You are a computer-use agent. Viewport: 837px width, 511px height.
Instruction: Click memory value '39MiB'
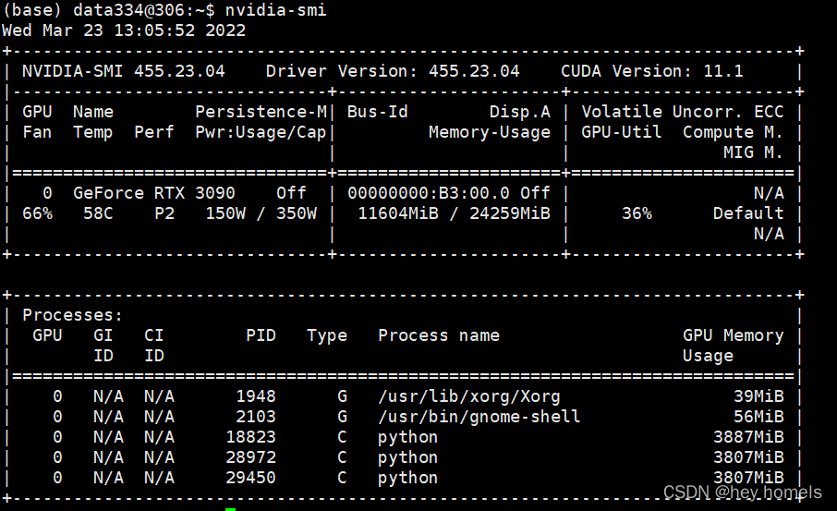758,396
